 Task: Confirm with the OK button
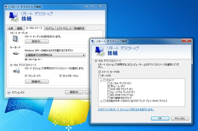tap(160, 119)
